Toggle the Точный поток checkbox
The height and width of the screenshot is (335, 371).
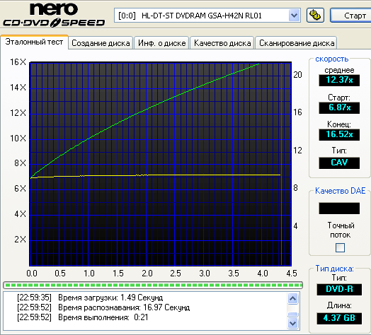(340, 248)
